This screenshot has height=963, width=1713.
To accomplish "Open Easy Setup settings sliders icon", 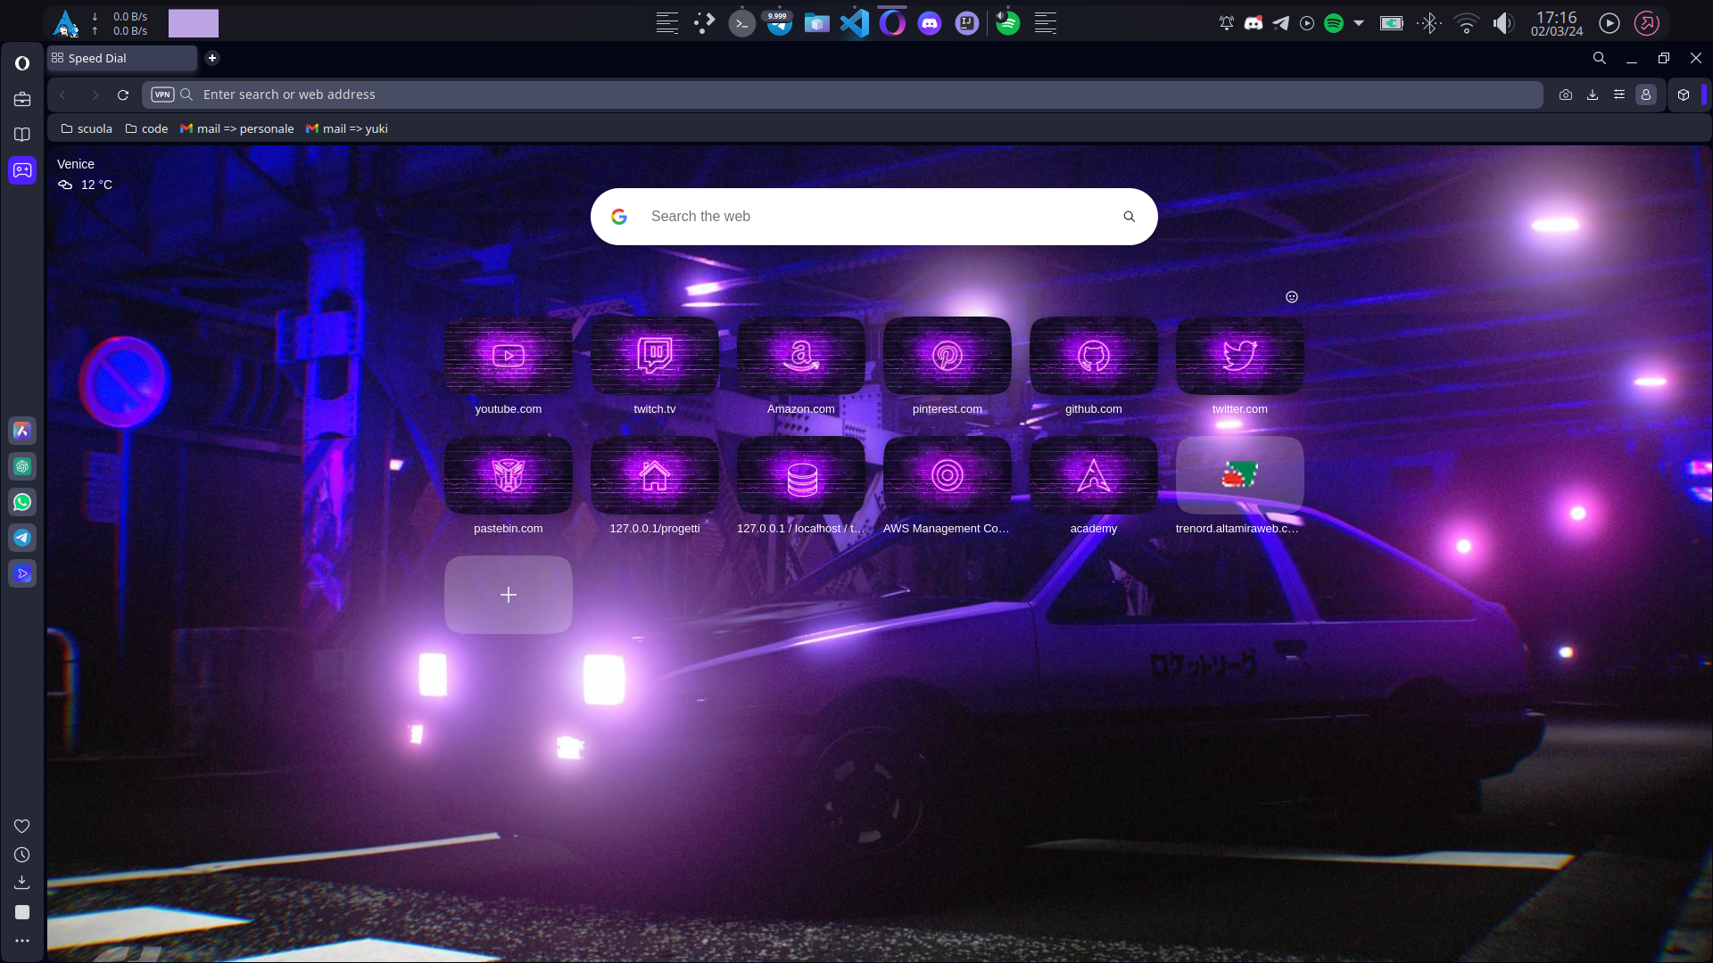I will pos(1618,95).
